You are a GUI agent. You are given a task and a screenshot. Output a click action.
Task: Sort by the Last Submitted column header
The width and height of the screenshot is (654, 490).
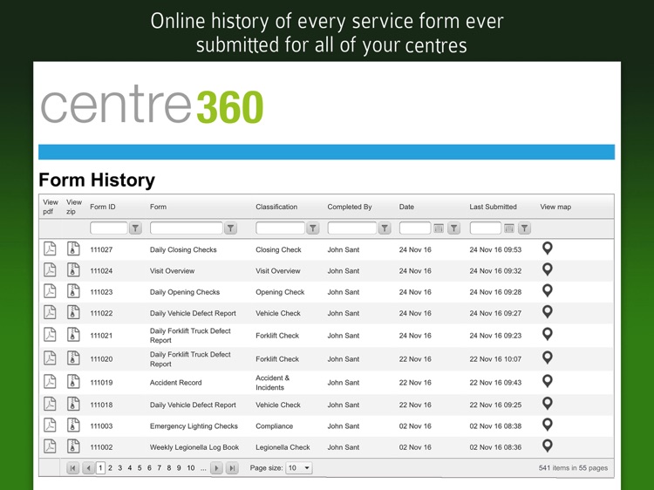[x=493, y=207]
